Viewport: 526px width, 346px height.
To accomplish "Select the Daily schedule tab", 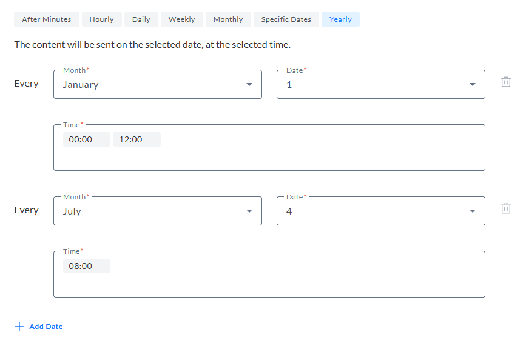I will pyautogui.click(x=141, y=19).
